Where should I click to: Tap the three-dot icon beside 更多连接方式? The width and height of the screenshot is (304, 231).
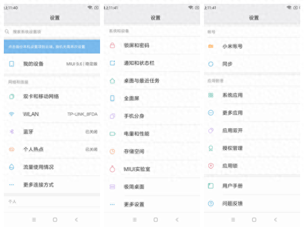tap(12, 185)
